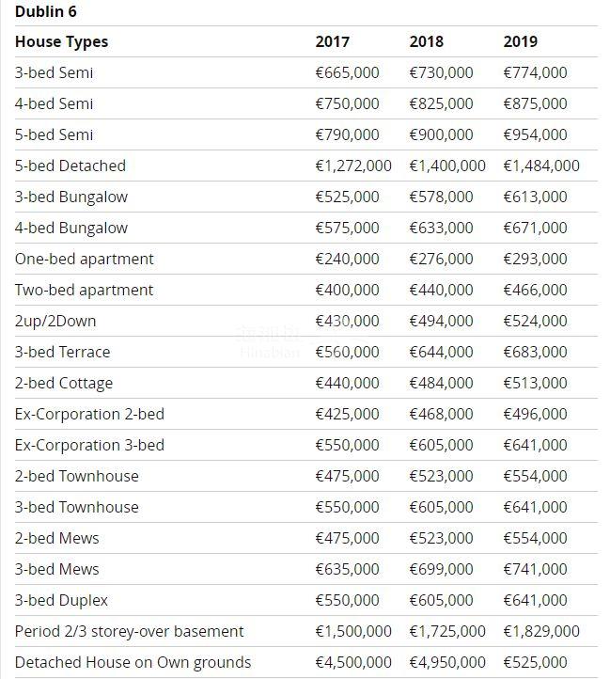Click 5-bed Detached 2017 price €1,272,000
The image size is (610, 679).
[x=353, y=166]
